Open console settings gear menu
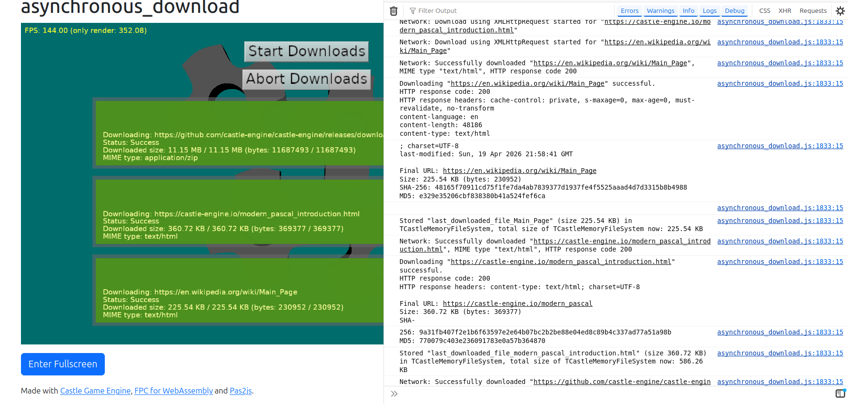This screenshot has height=404, width=848. [840, 11]
